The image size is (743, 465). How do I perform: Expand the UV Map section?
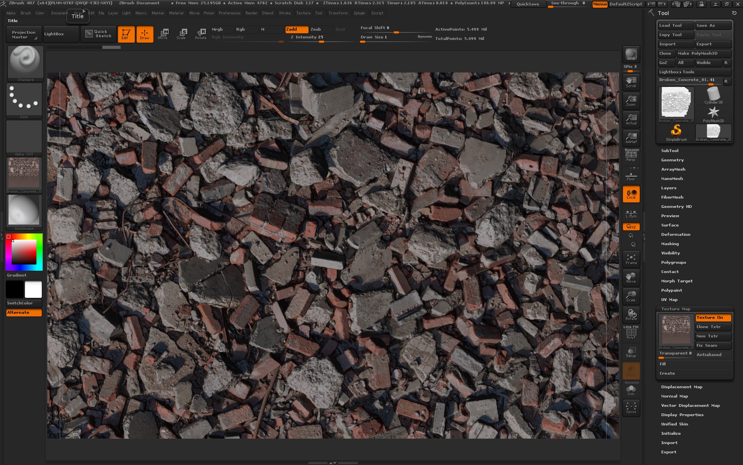point(669,299)
